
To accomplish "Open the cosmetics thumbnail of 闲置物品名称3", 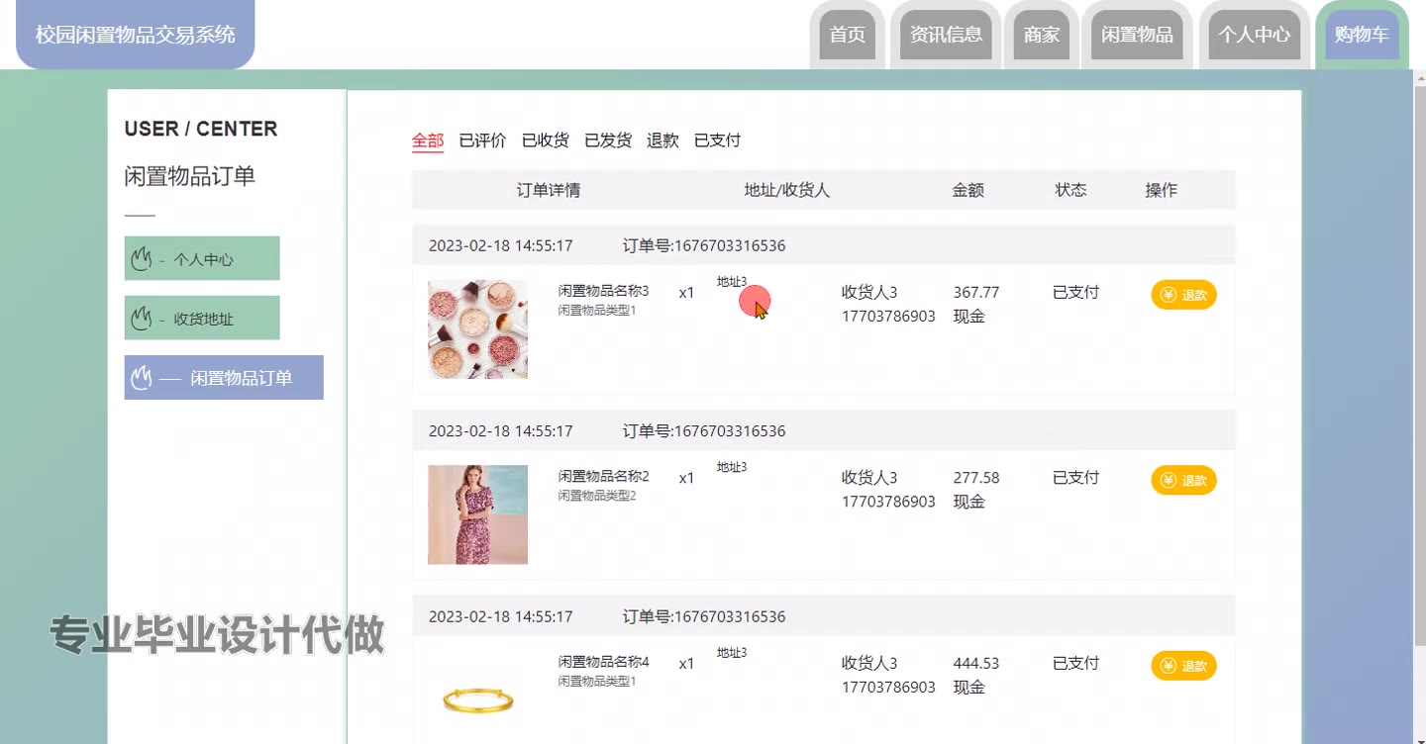I will click(x=477, y=329).
